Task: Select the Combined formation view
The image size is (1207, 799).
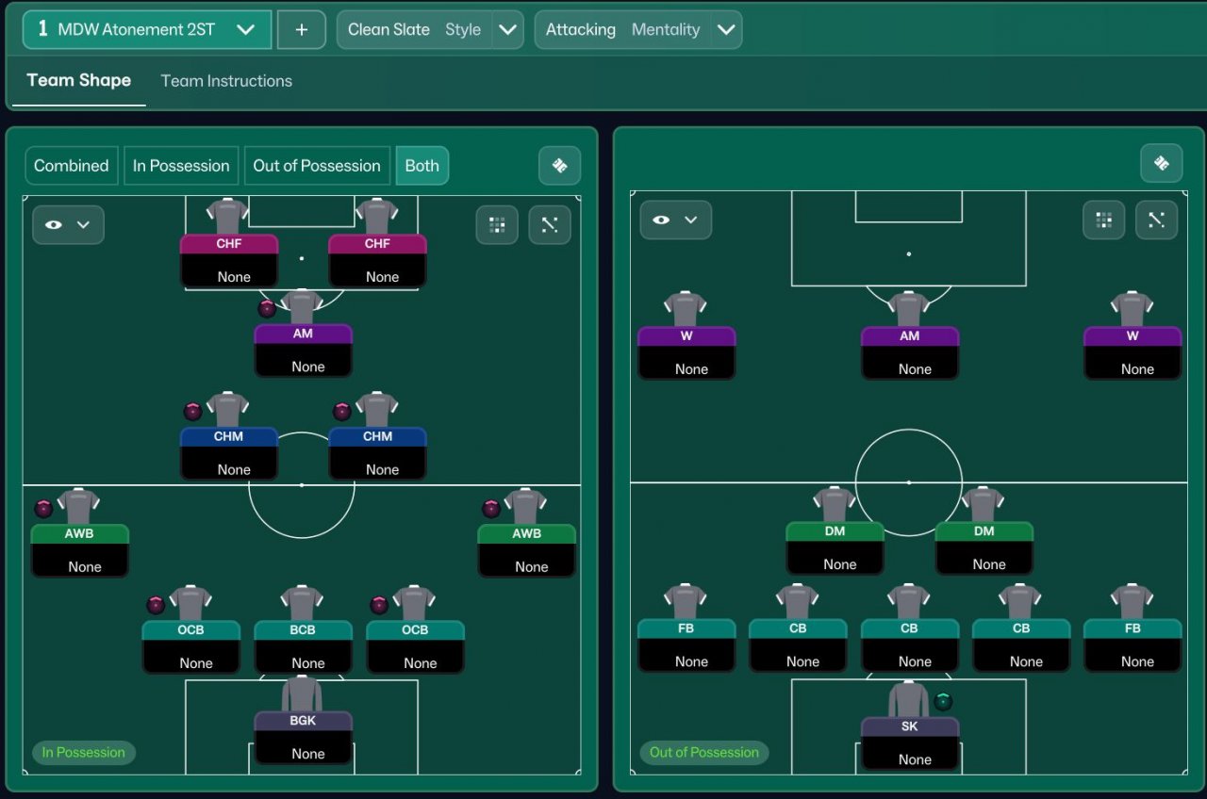Action: tap(72, 166)
